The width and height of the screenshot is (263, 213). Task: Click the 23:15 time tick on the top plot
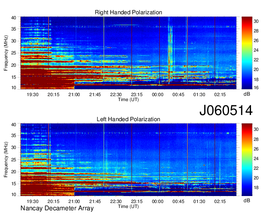pos(137,95)
